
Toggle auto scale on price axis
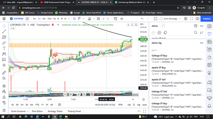tap(144, 105)
